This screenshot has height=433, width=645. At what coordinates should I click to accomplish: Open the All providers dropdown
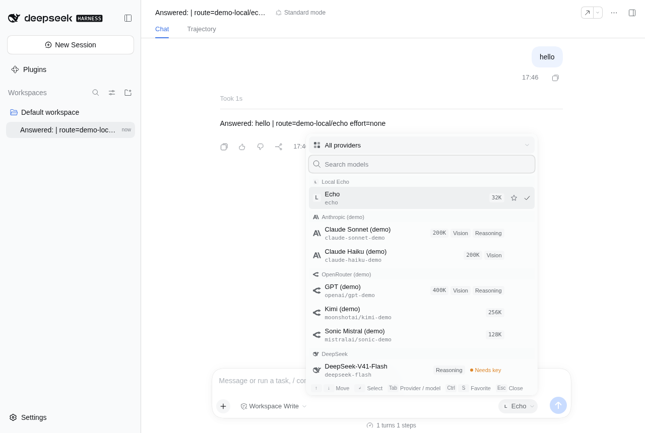(x=422, y=145)
